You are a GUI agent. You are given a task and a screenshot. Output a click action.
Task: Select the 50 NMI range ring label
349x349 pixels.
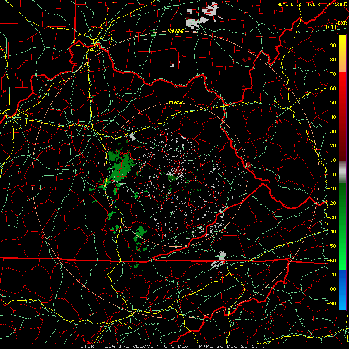(175, 103)
